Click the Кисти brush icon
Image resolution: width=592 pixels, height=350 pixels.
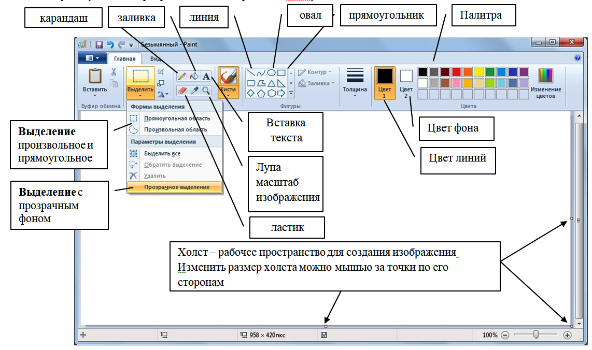coord(229,77)
